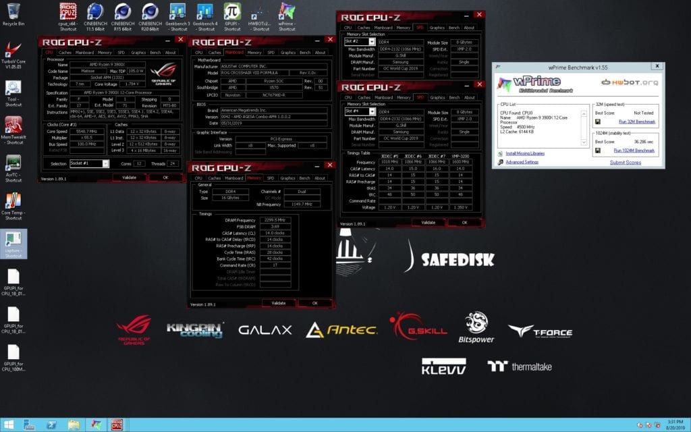Click the Core Speed value 5548.7 MHz
Viewport: 691px width, 432px height.
pos(87,132)
